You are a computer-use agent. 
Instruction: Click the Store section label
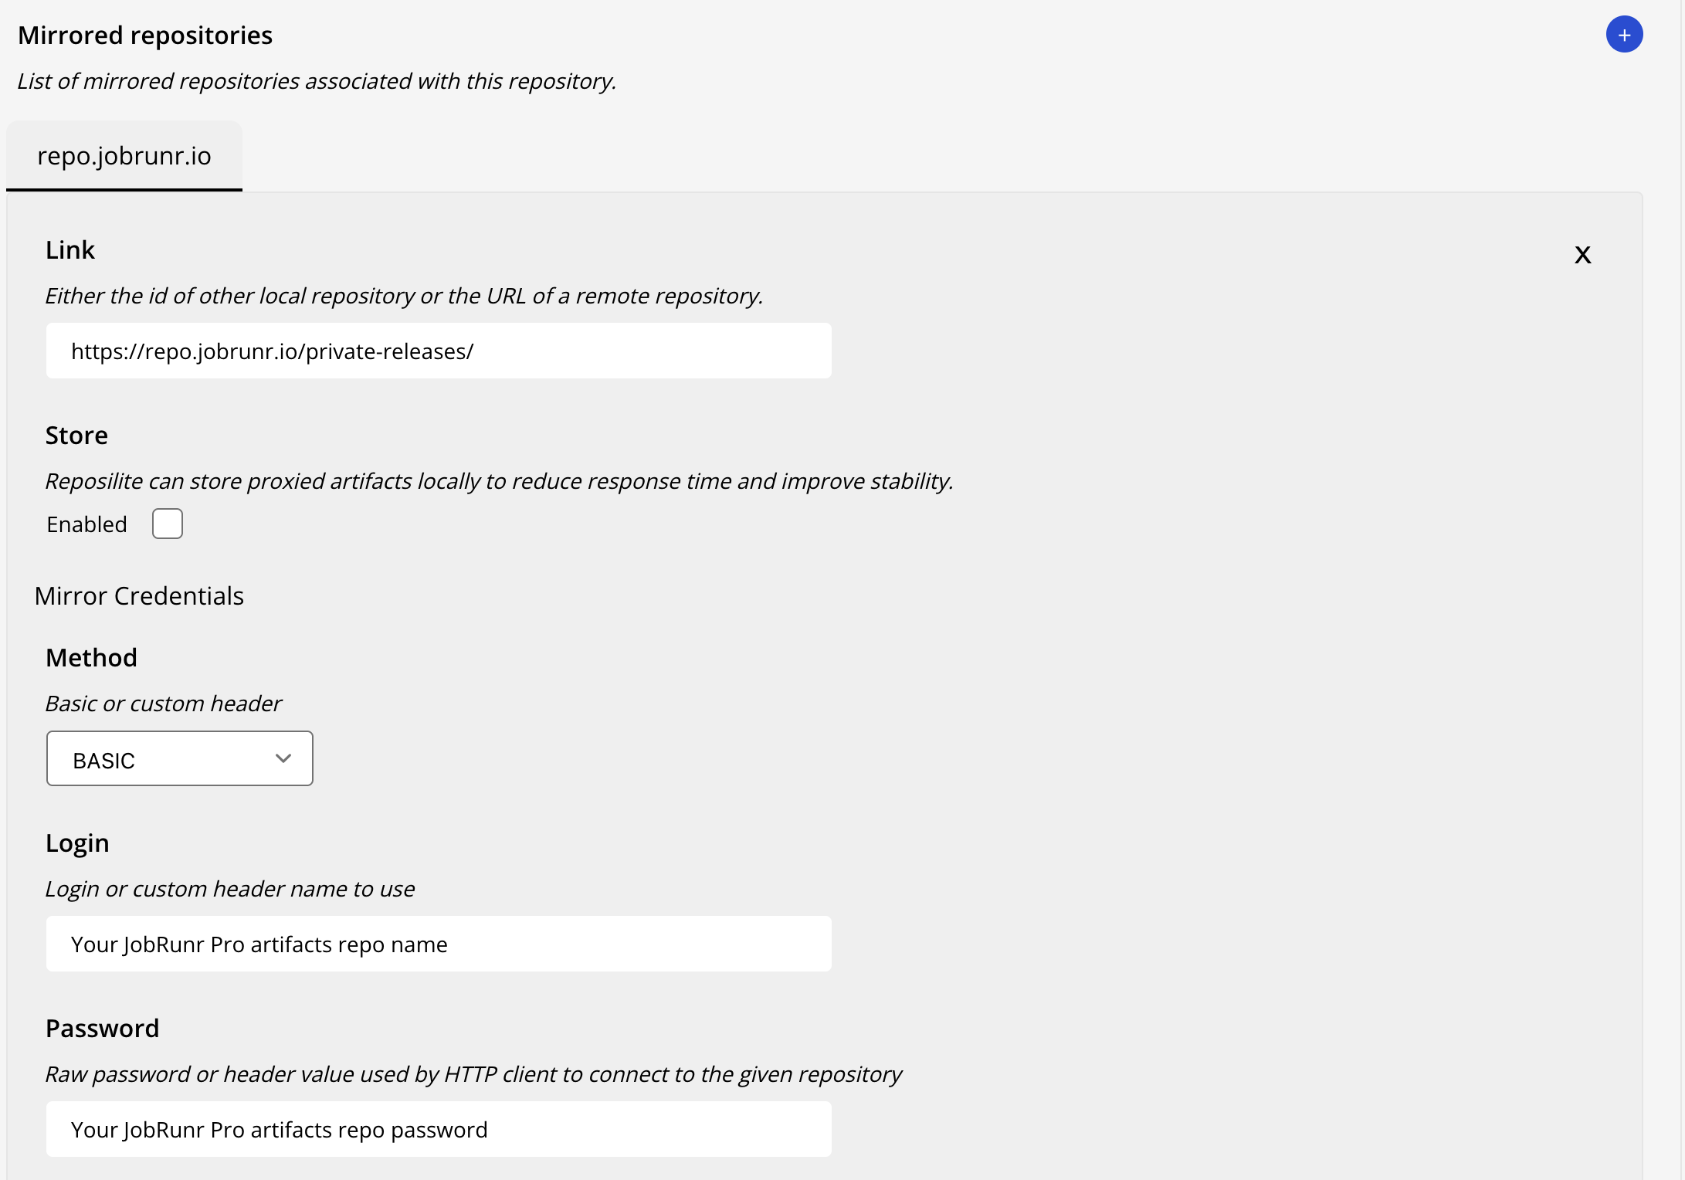point(76,436)
